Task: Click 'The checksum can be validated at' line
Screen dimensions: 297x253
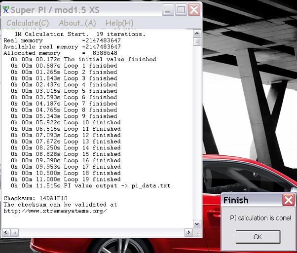Action: [60, 205]
